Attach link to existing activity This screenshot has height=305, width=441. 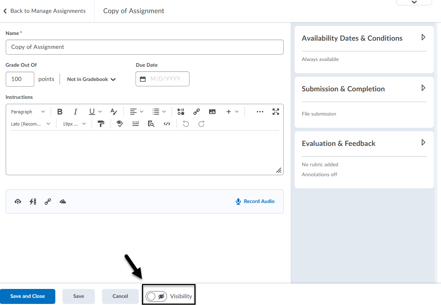[33, 202]
